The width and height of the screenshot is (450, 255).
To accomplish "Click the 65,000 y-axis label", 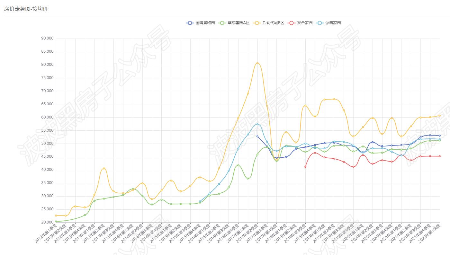I will point(47,104).
